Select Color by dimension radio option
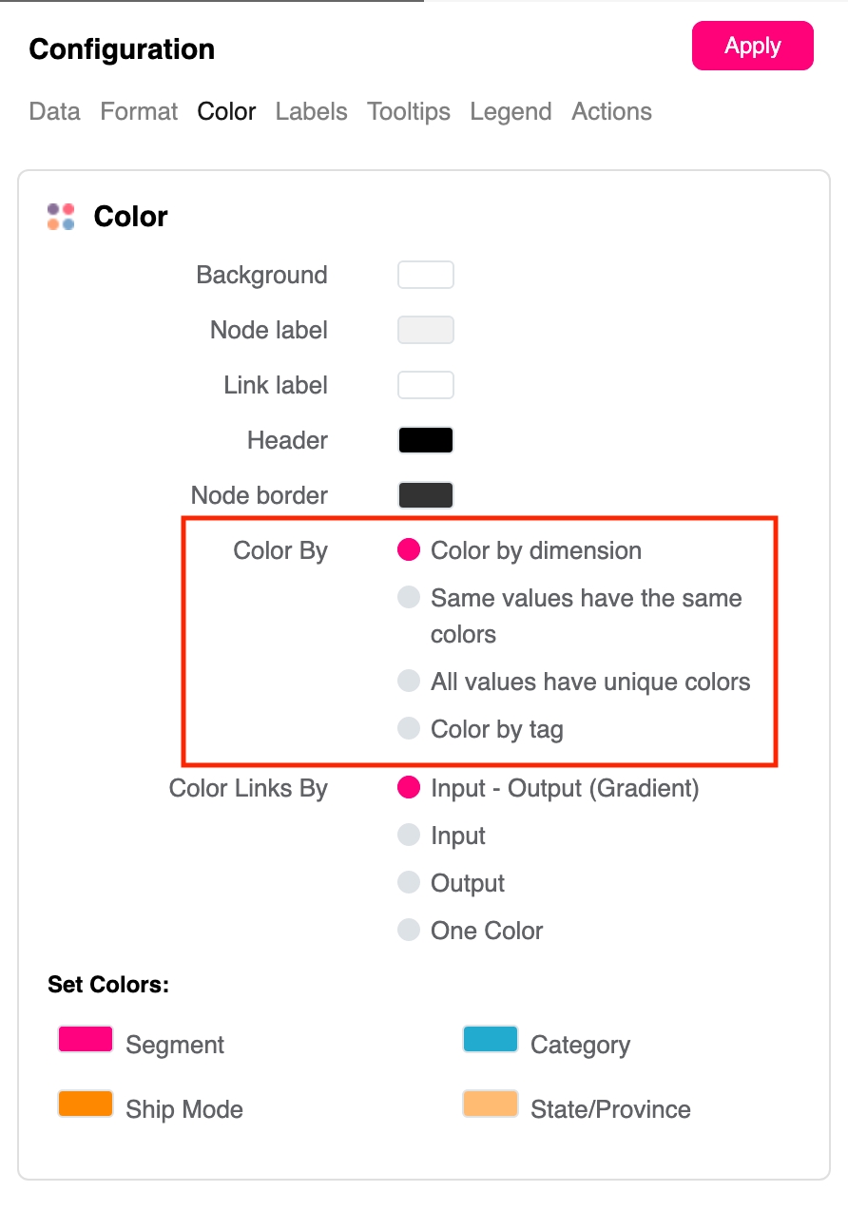The width and height of the screenshot is (848, 1230). (x=409, y=550)
